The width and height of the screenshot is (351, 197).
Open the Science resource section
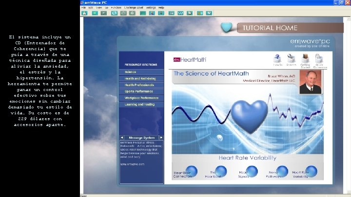coord(141,72)
